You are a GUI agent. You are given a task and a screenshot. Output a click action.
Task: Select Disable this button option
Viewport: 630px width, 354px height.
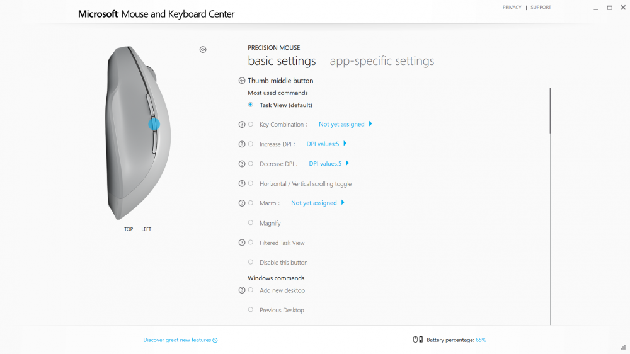click(251, 262)
